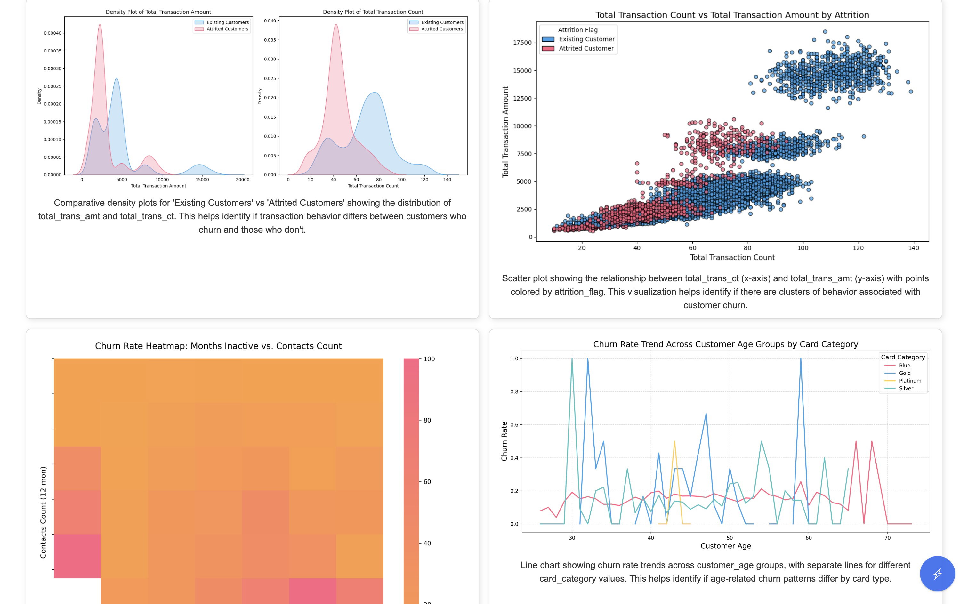The height and width of the screenshot is (604, 968).
Task: Click the darkest pink heatmap cell at left
Action: 77,556
